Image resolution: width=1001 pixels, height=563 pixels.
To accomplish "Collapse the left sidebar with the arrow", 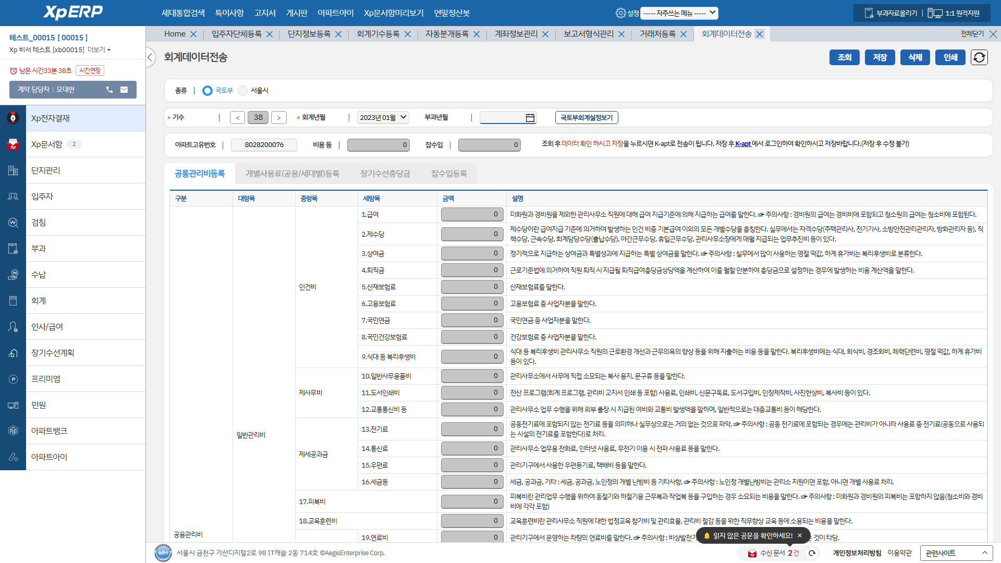I will click(x=150, y=57).
